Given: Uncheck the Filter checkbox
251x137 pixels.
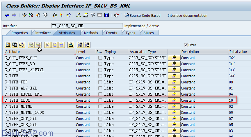Looking at the screenshot, I should [x=186, y=45].
